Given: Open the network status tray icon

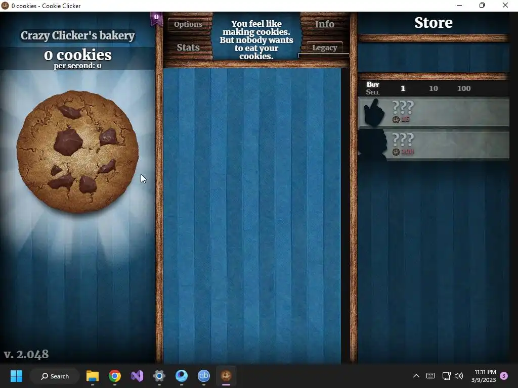Looking at the screenshot, I should [x=446, y=376].
